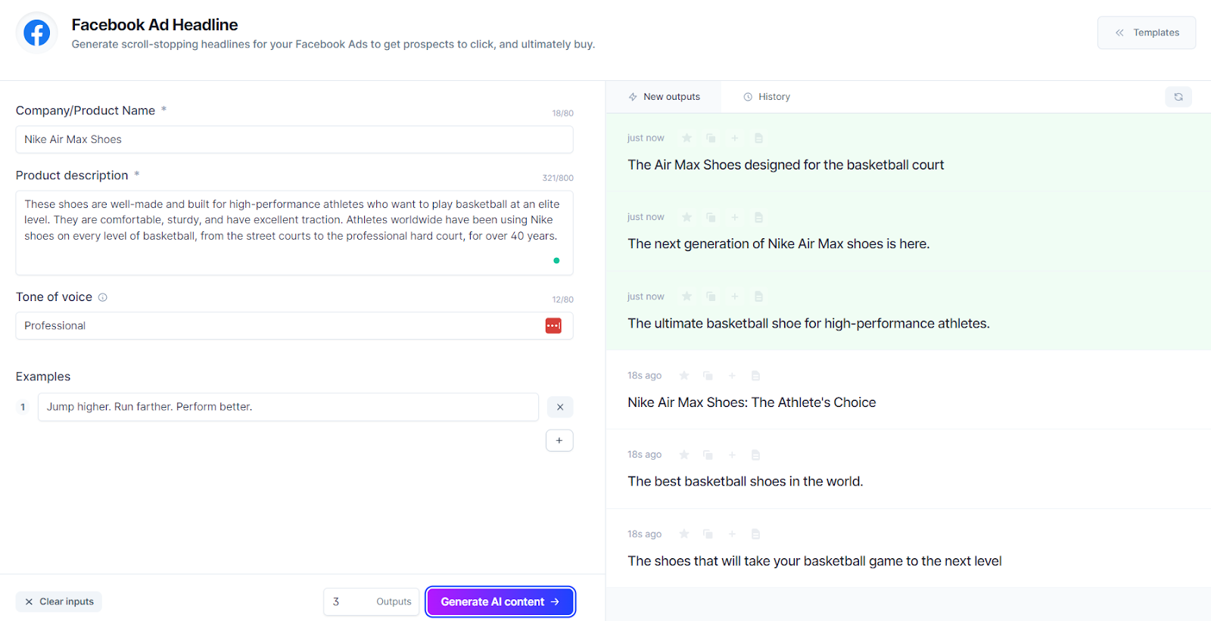Click headline 'The ultimate basketball shoe for high-performance athletes.'
This screenshot has width=1211, height=621.
tap(808, 323)
